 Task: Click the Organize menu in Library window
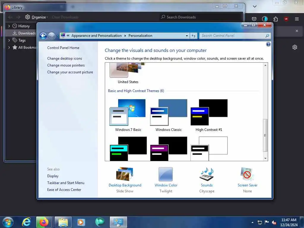[x=40, y=17]
